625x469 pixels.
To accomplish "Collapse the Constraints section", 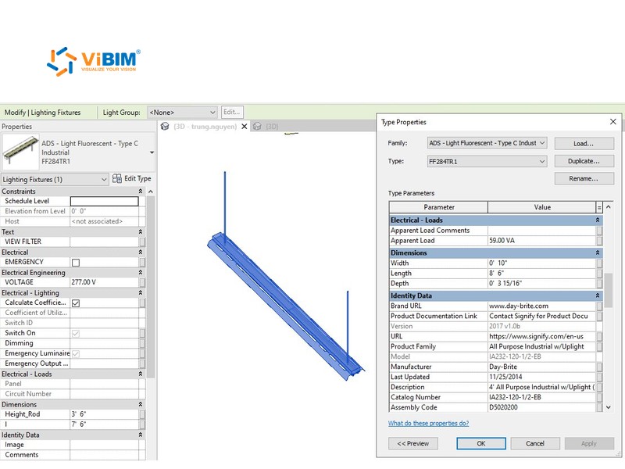I will click(x=141, y=192).
